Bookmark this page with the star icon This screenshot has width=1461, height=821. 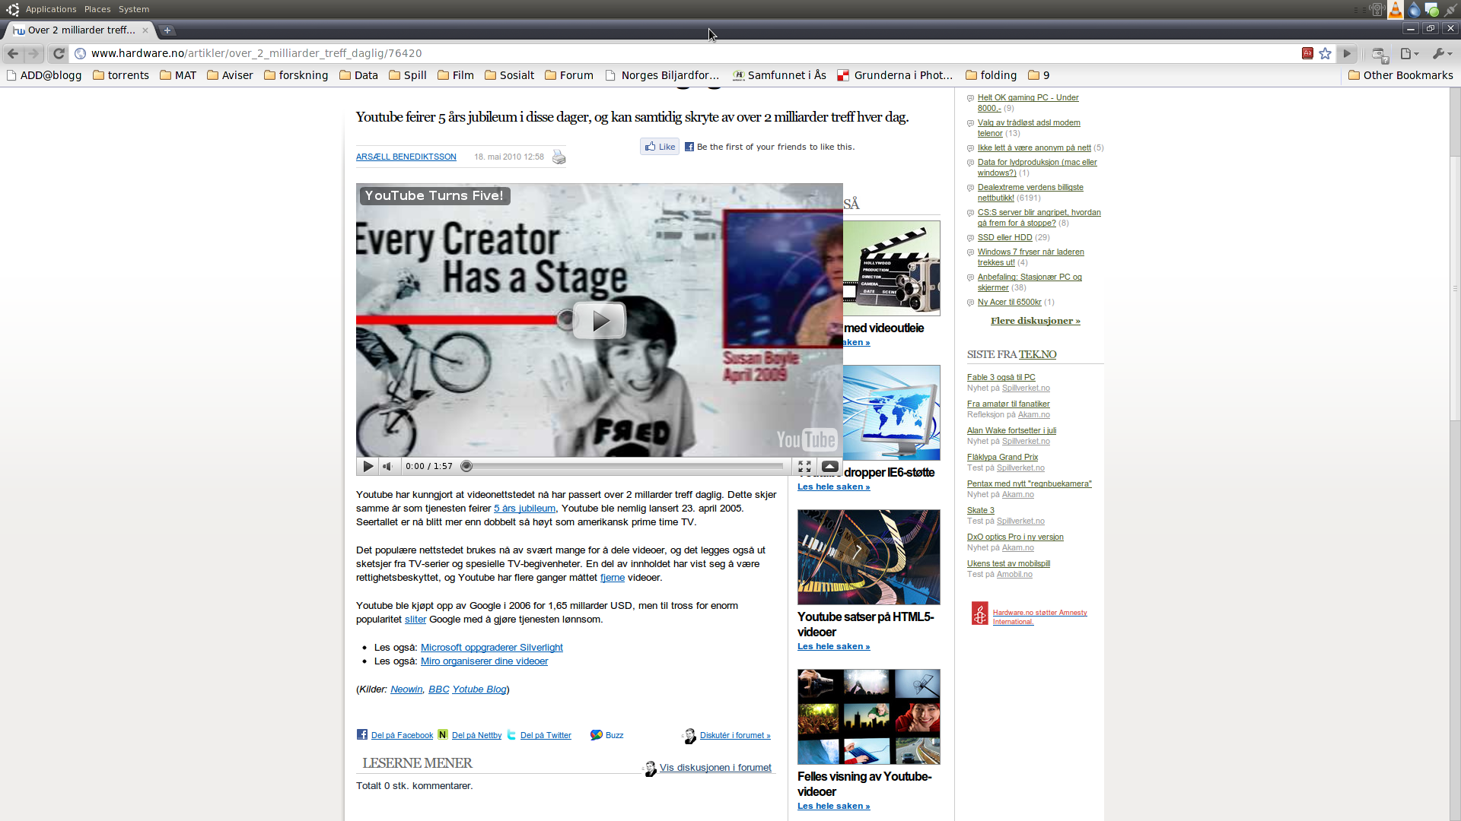click(x=1326, y=53)
